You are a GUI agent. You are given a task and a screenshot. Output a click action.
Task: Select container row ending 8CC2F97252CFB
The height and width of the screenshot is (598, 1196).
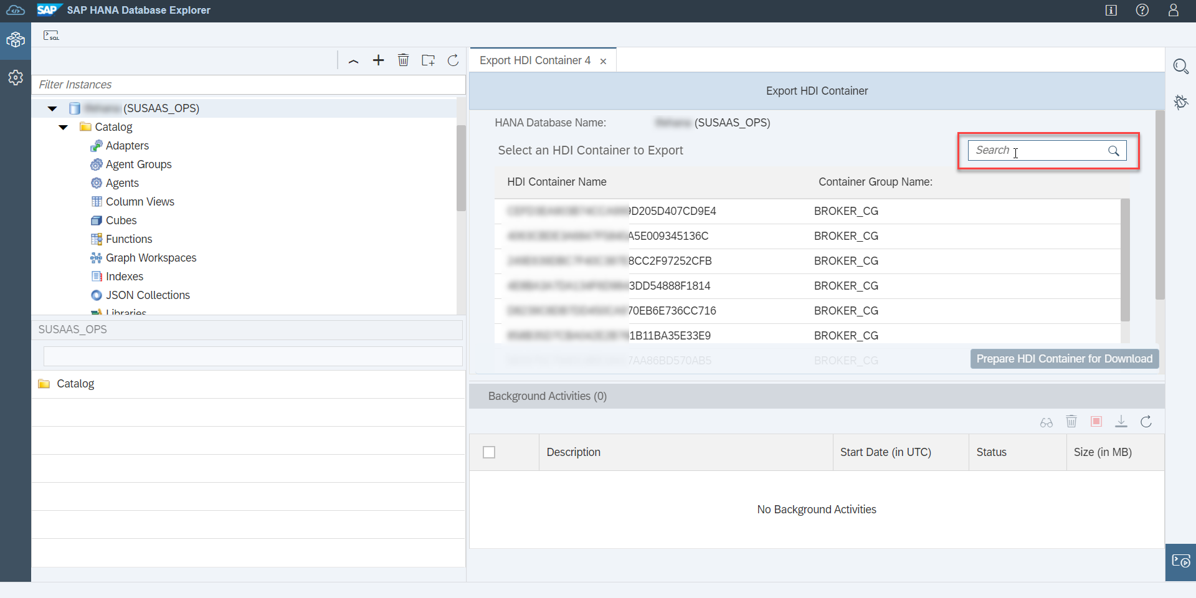tap(807, 261)
